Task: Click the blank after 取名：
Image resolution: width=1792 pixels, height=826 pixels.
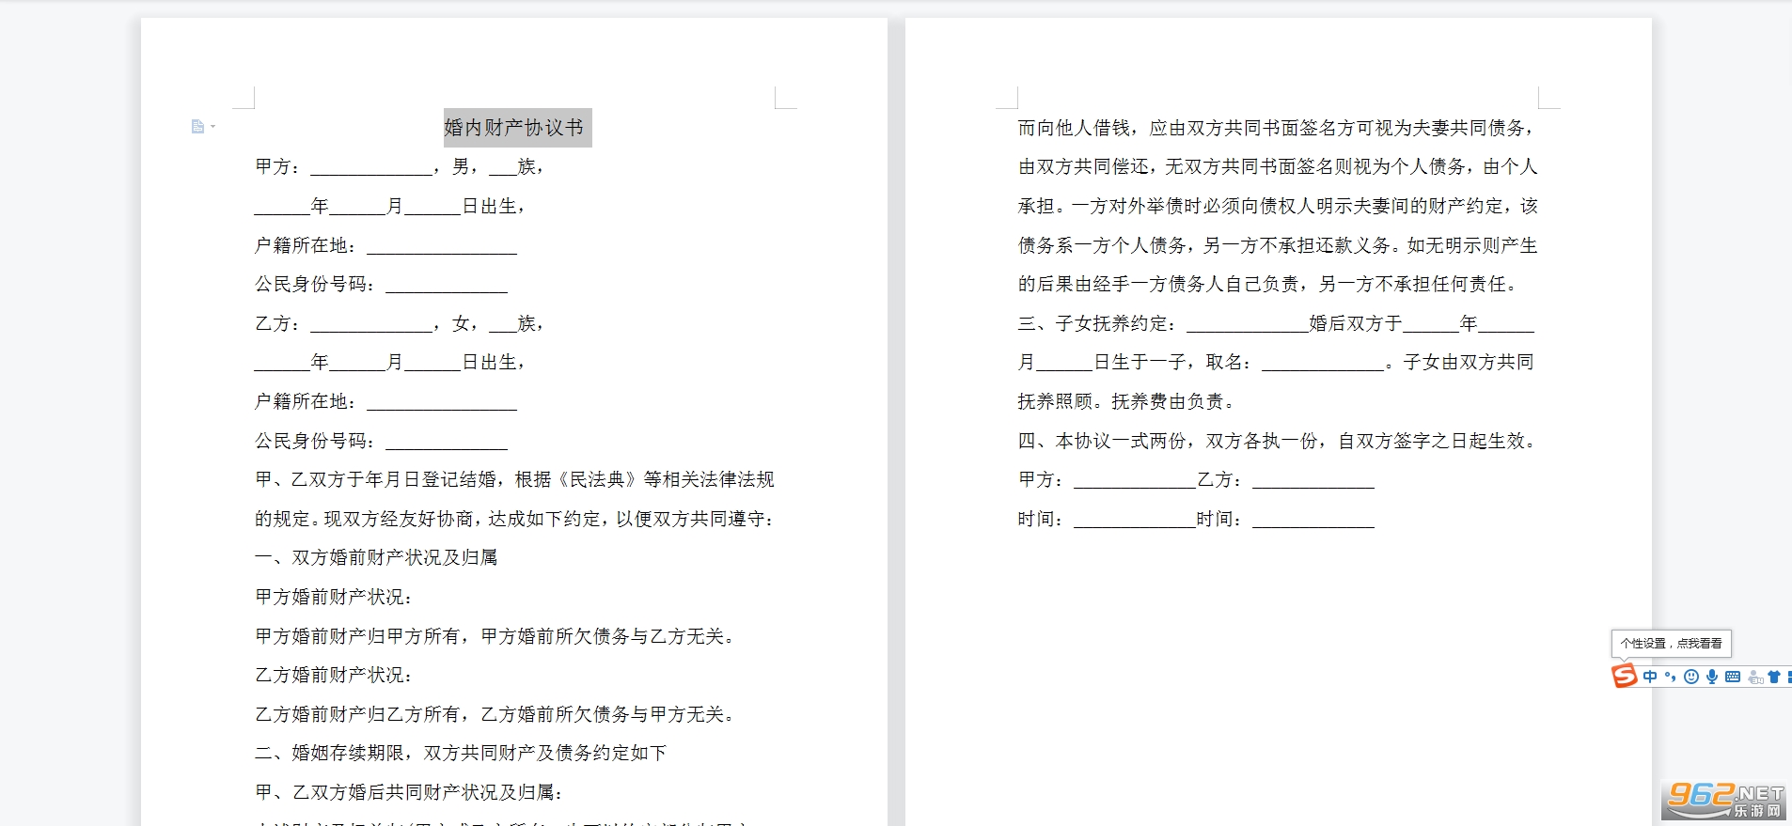Action: click(x=1323, y=363)
